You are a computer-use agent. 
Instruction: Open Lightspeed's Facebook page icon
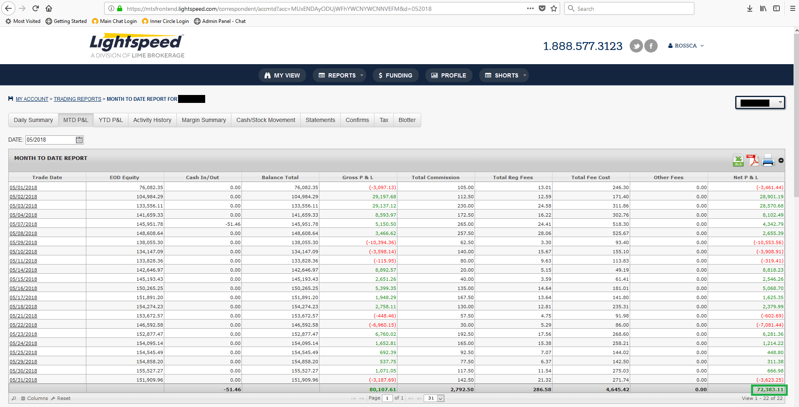(651, 46)
